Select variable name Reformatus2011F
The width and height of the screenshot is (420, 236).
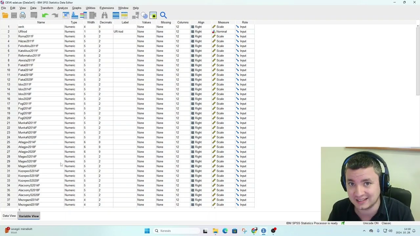pos(30,55)
